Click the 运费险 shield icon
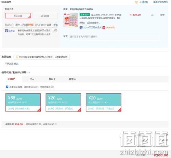171x158 pixels. coord(6,31)
